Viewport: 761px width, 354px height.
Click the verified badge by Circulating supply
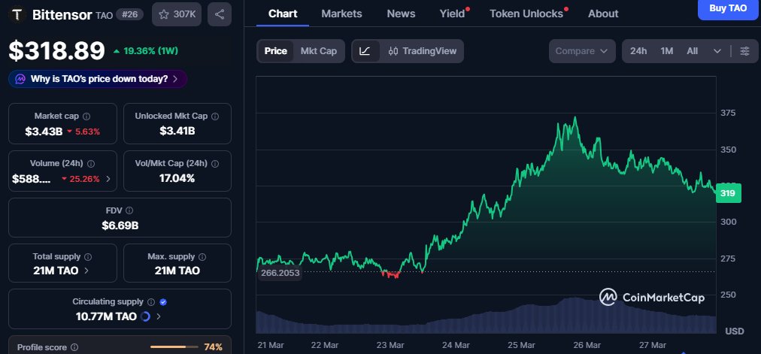tap(163, 302)
